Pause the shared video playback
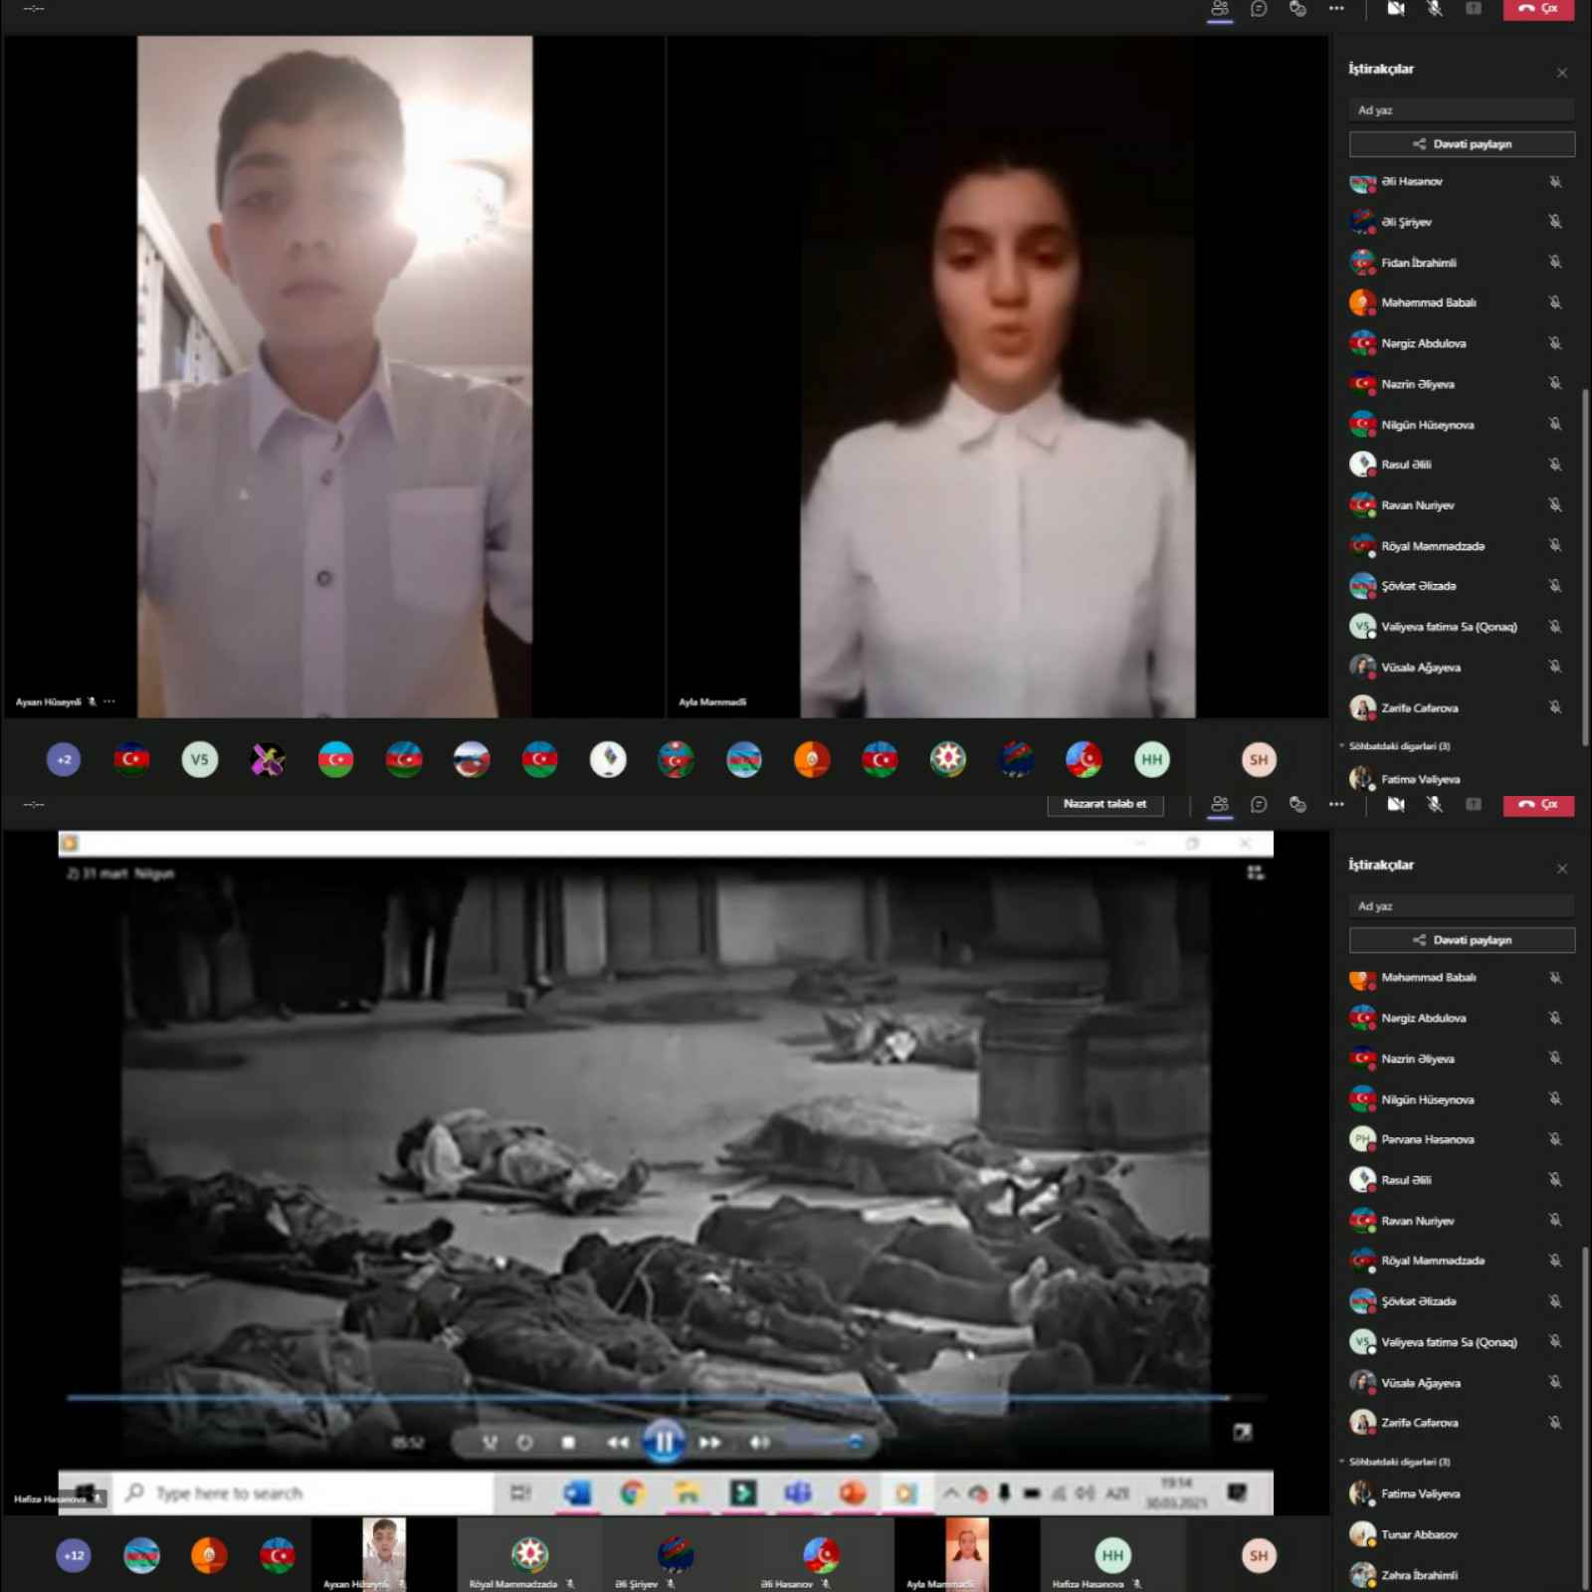Screen dimensions: 1592x1592 [x=664, y=1441]
